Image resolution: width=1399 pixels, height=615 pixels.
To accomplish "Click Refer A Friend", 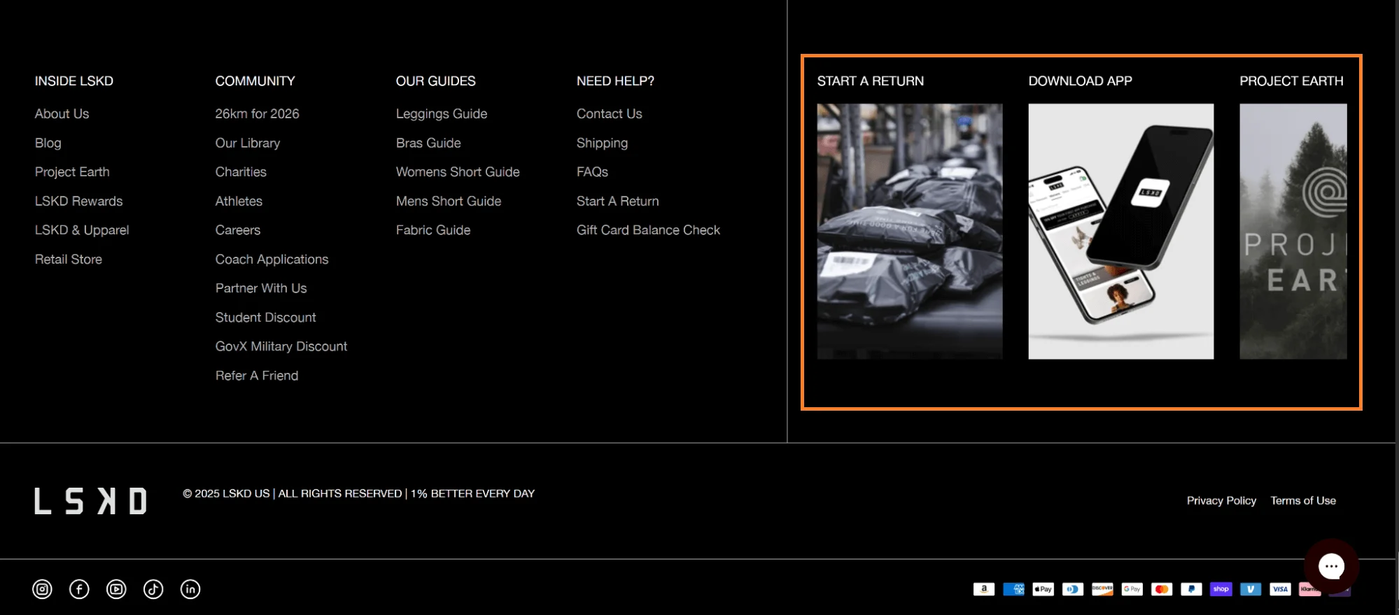I will click(x=257, y=376).
